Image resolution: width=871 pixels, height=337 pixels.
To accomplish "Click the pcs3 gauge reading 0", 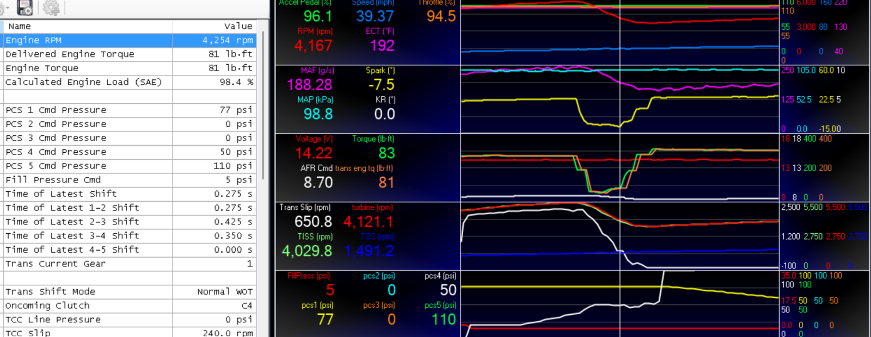I will tap(392, 320).
